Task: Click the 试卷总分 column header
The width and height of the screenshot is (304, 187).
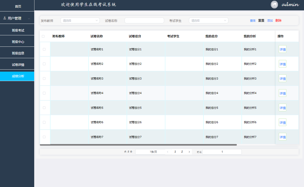Action: pos(135,36)
